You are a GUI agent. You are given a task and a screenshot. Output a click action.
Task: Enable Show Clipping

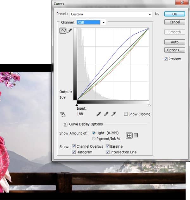(126, 114)
